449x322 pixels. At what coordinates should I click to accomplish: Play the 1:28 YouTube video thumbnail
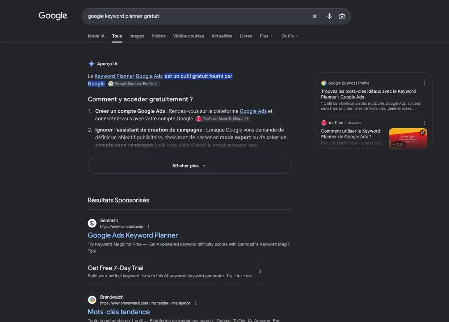408,138
